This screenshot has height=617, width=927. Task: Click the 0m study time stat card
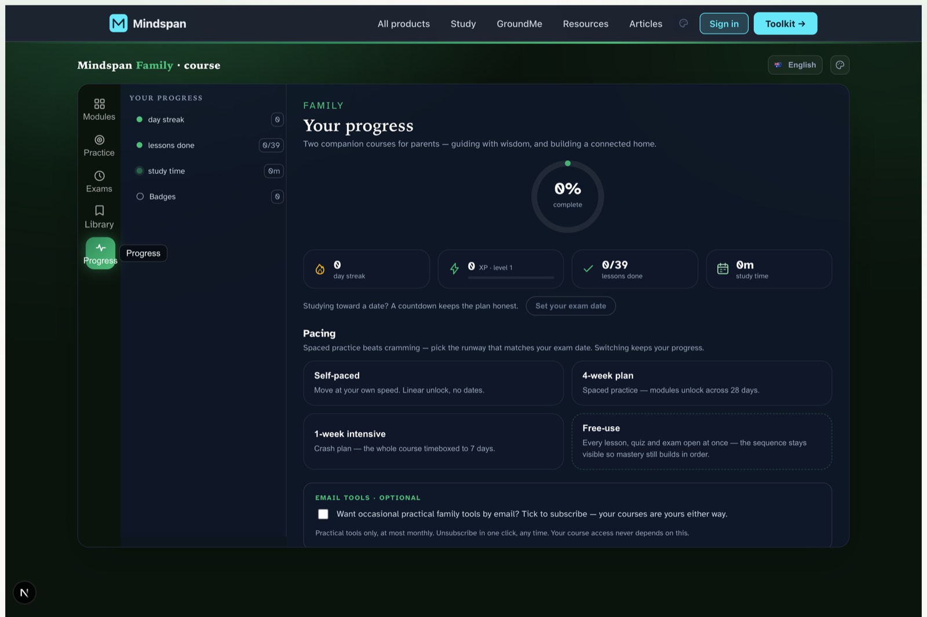coord(769,269)
